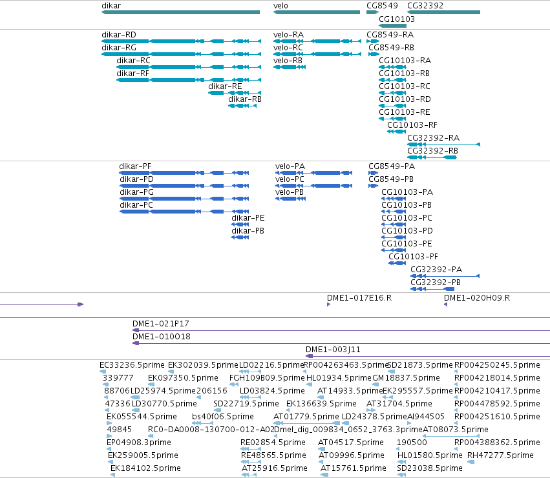This screenshot has width=550, height=478.
Task: Select the CG10103-RF transcript
Action: tap(396, 132)
